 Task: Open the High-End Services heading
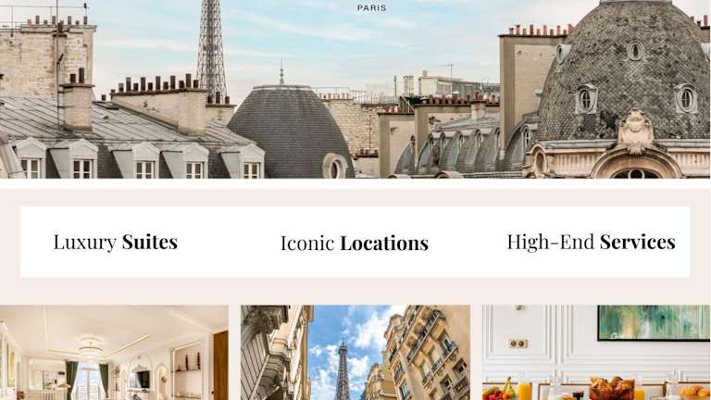(x=591, y=242)
